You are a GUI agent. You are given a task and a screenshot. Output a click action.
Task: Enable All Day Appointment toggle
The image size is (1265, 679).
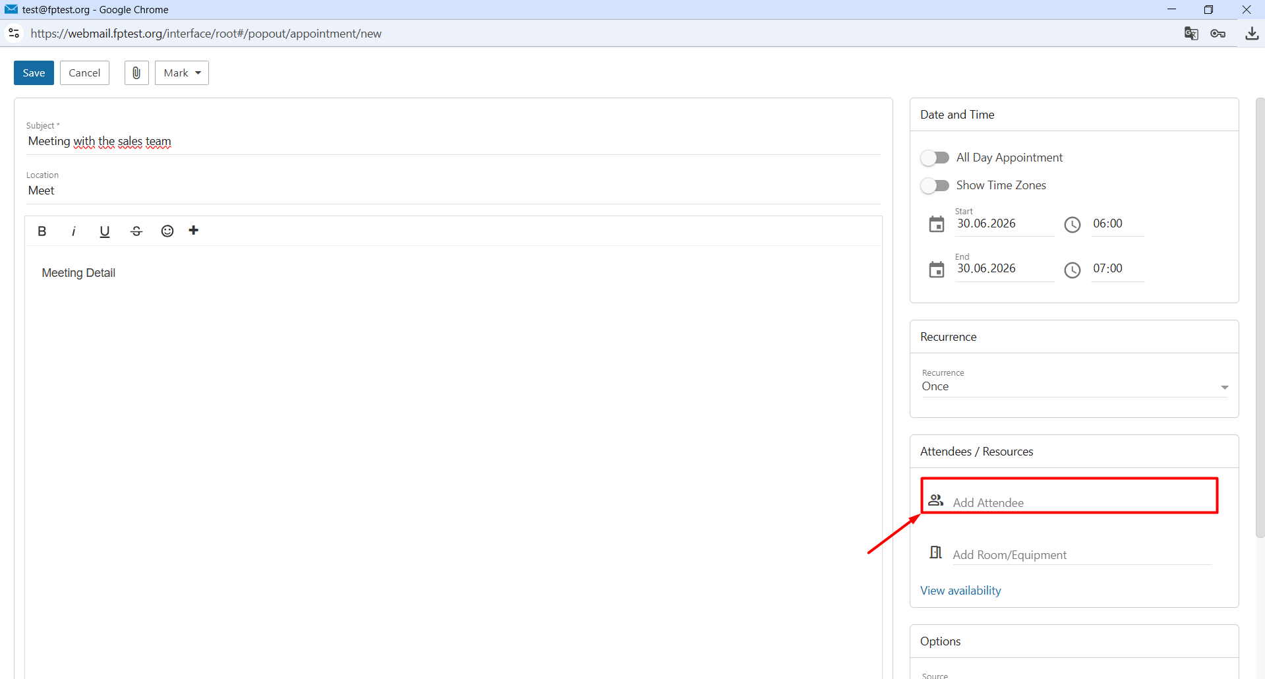coord(935,158)
